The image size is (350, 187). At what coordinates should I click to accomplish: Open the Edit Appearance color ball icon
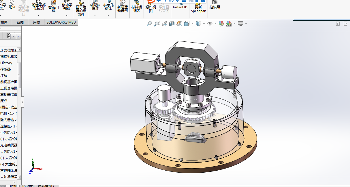(221, 24)
